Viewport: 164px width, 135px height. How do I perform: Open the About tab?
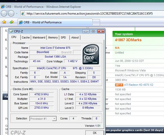point(75,37)
